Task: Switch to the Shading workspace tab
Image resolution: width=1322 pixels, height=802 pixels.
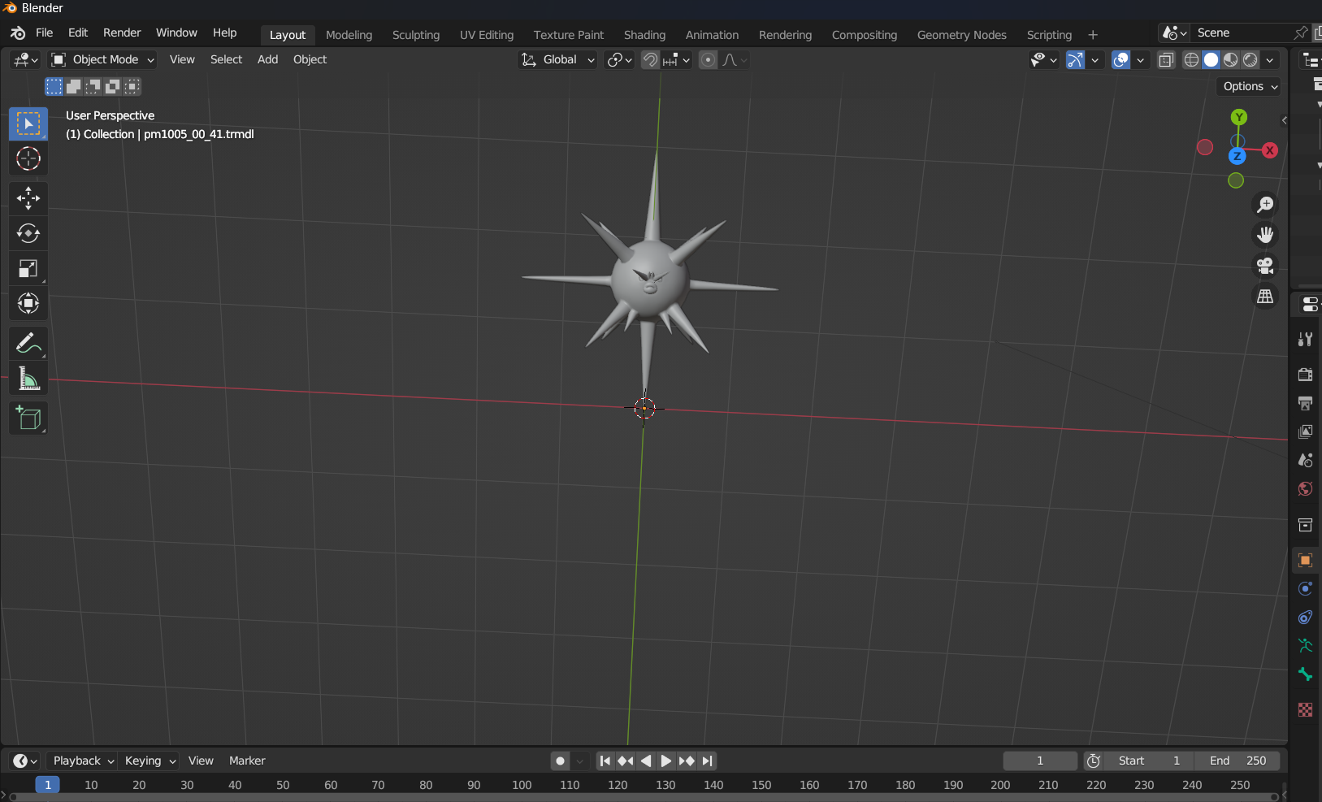Action: pos(644,35)
